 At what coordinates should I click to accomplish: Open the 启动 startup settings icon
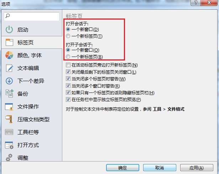(9, 30)
